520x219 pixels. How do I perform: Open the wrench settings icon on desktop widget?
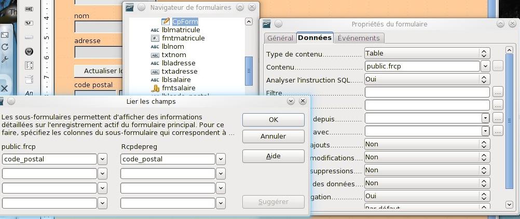pyautogui.click(x=5, y=59)
